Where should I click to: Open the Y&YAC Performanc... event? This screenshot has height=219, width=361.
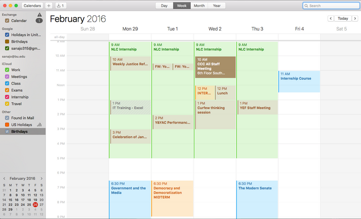pos(173,122)
